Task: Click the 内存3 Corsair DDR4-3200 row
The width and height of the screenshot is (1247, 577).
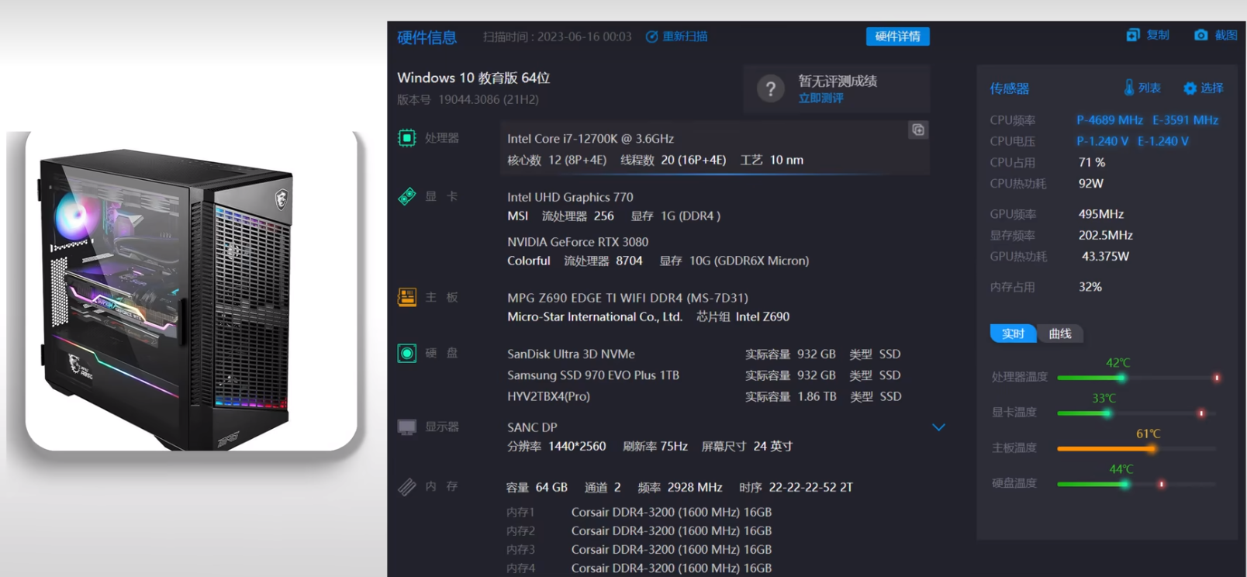Action: (639, 549)
